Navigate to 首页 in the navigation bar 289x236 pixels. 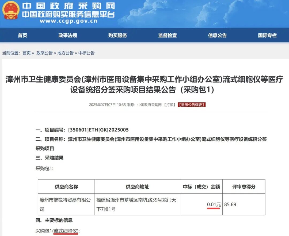click(22, 35)
